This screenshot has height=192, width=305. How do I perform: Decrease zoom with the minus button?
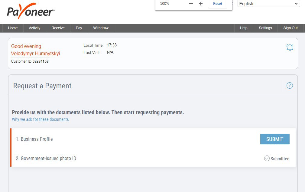pyautogui.click(x=191, y=4)
